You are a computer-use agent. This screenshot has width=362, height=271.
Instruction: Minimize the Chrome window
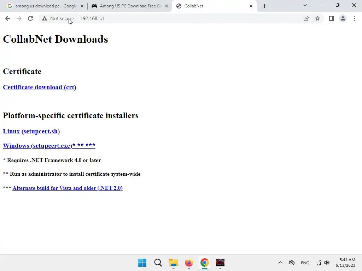[x=321, y=5]
